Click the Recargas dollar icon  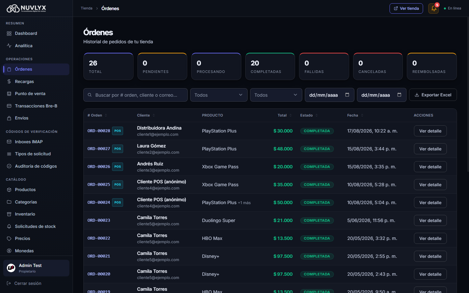click(9, 82)
